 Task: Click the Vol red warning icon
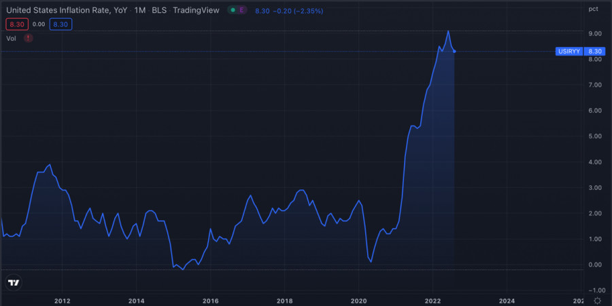coord(28,38)
